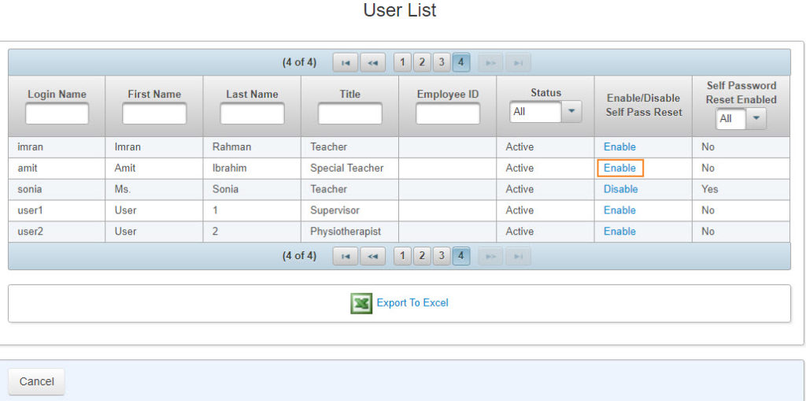Sort by Last Name column header
Screen dimensions: 806x401
pos(252,95)
